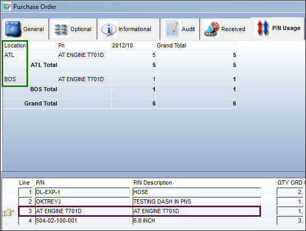
Task: Click the 2012/10 value 5 for ATL
Action: (154, 55)
